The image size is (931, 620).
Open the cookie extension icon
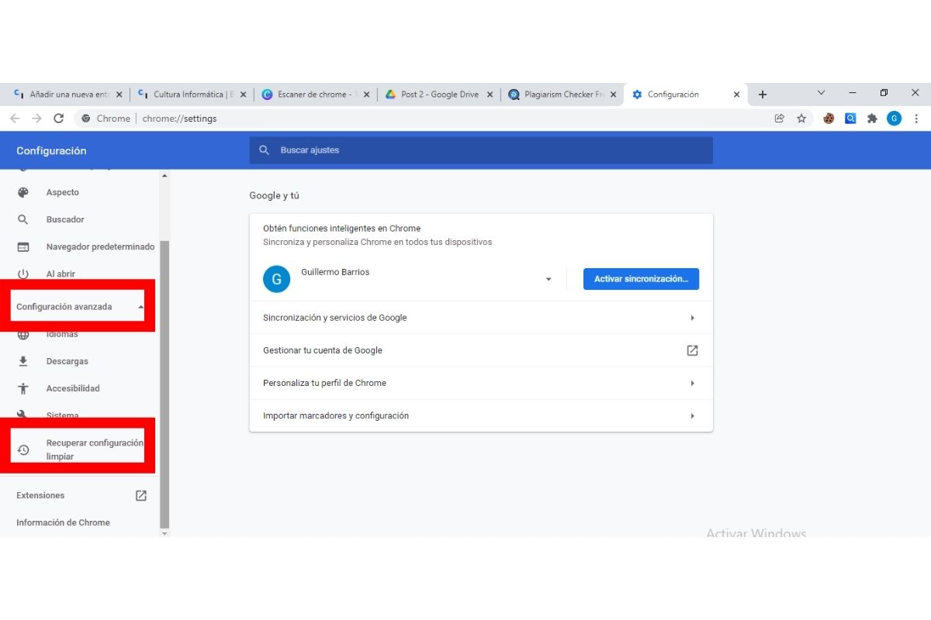pyautogui.click(x=829, y=119)
